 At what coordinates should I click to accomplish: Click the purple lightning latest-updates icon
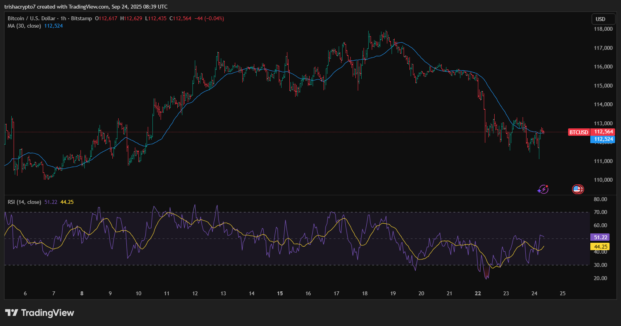[x=543, y=189]
